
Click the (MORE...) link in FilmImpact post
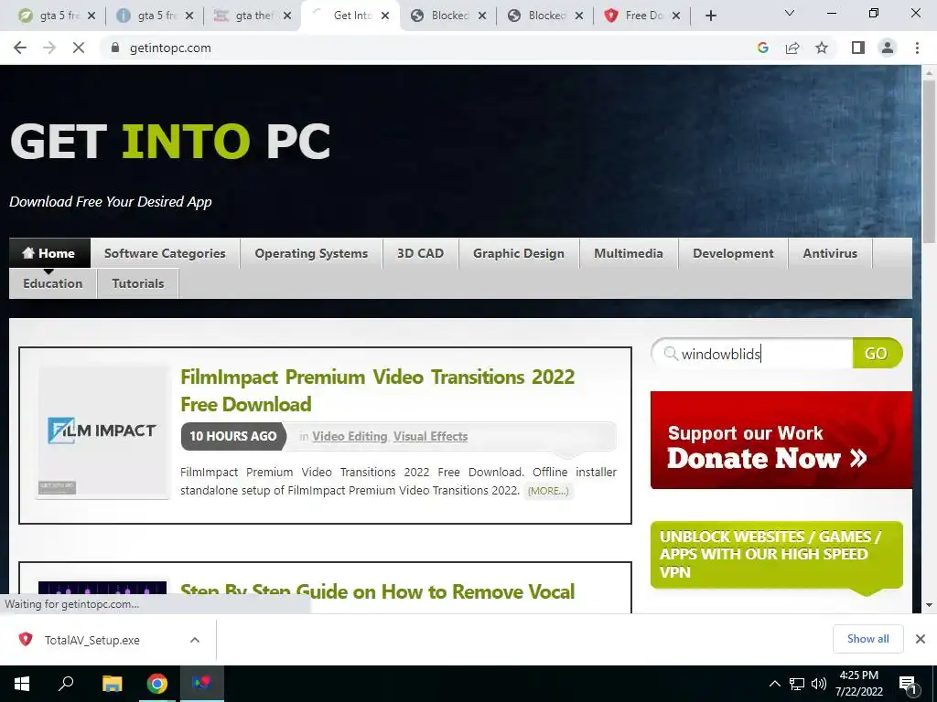(x=548, y=491)
